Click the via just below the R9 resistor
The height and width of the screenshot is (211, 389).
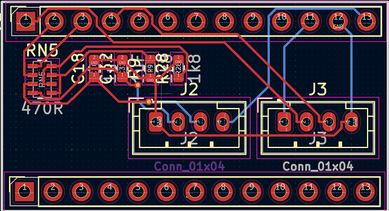click(138, 85)
